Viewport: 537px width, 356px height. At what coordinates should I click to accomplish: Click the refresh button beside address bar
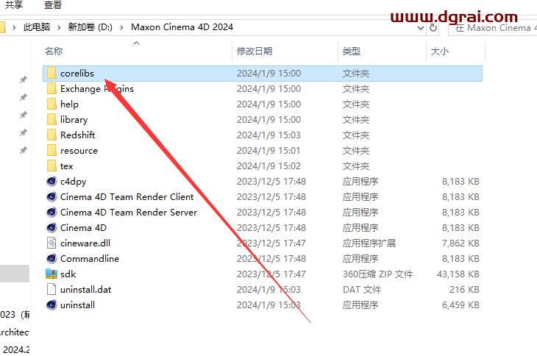433,28
